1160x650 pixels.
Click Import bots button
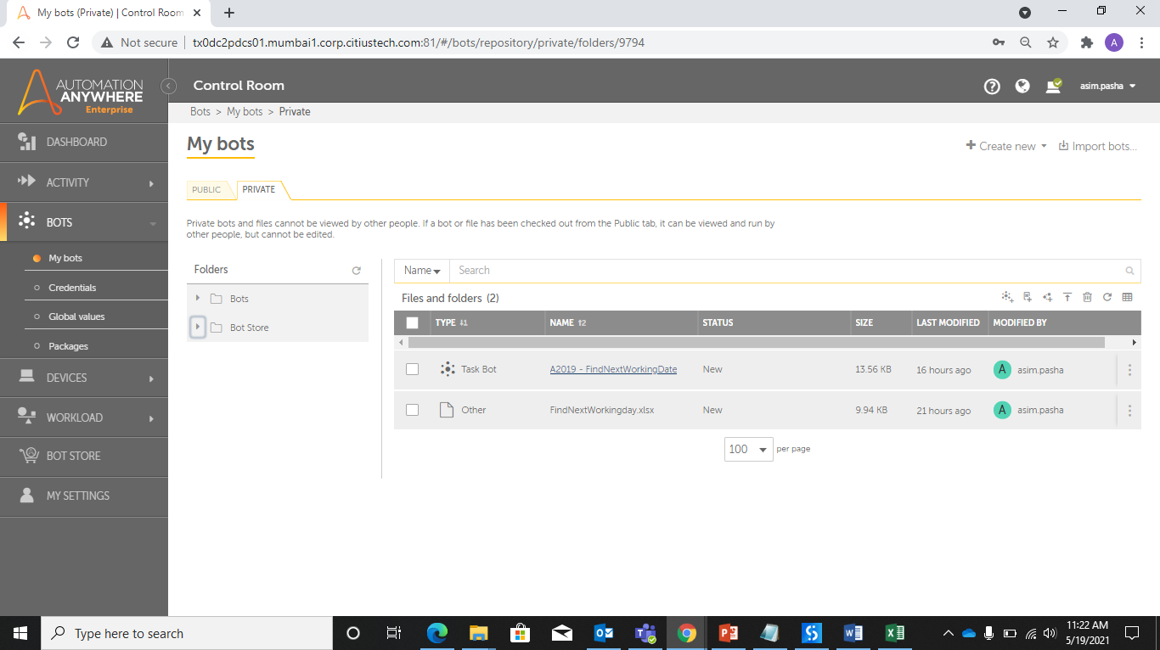click(x=1097, y=146)
